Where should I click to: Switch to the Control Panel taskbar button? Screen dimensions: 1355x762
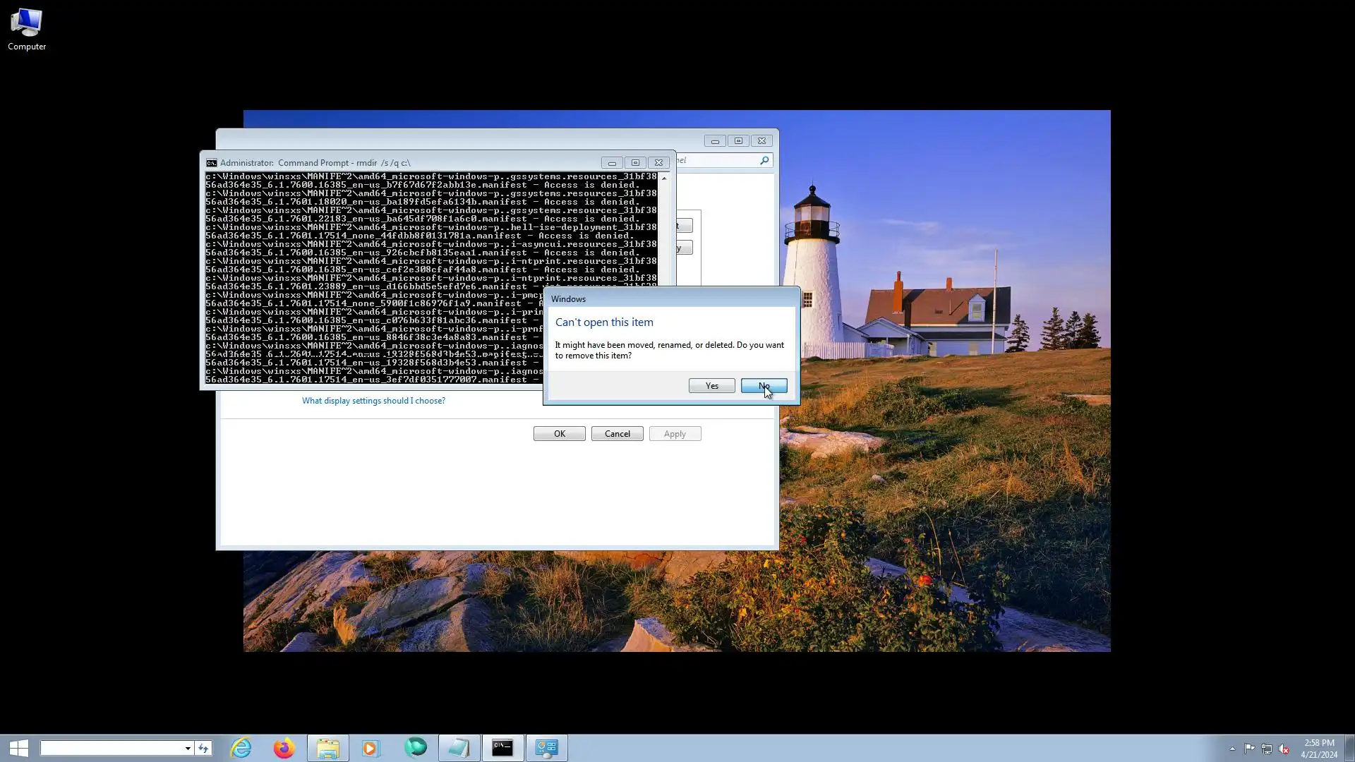(x=546, y=748)
